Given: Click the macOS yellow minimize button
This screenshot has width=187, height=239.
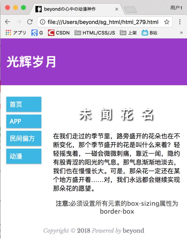Looking at the screenshot, I should click(x=16, y=7).
